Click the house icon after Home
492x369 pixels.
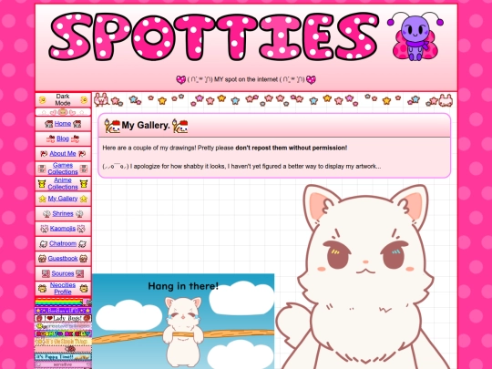click(77, 124)
